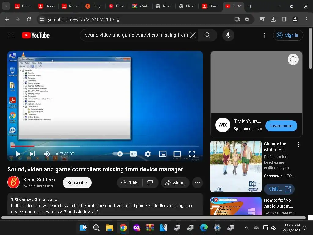The image size is (313, 235).
Task: Enter full screen video
Action: point(192,154)
